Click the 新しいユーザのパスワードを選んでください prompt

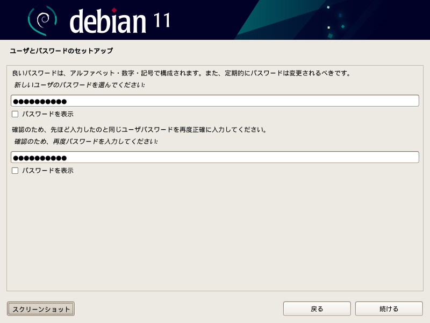point(79,85)
